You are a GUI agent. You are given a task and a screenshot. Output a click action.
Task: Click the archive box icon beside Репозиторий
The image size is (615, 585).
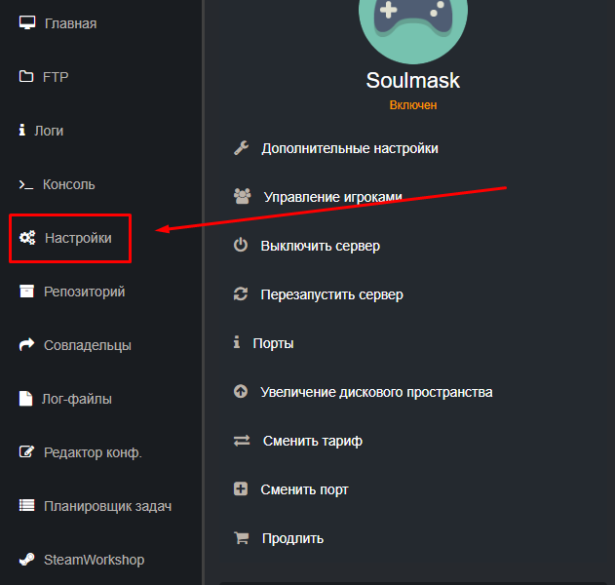click(x=27, y=292)
